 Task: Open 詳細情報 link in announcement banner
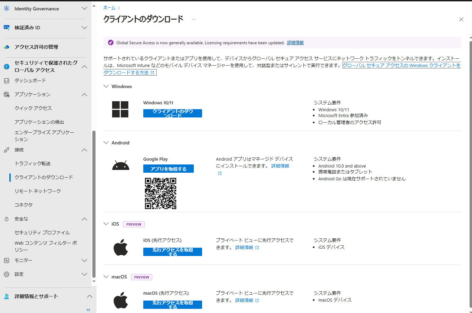click(295, 43)
